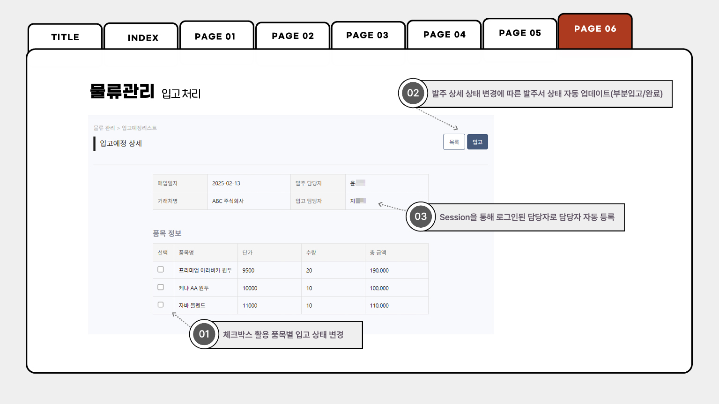
Task: Switch to the PAGE 04 tab
Action: [444, 35]
